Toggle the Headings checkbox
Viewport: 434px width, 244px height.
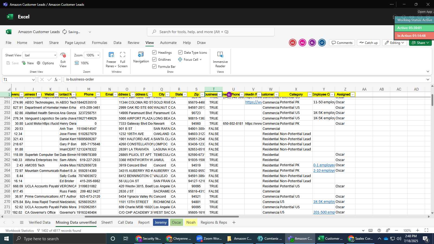(154, 52)
